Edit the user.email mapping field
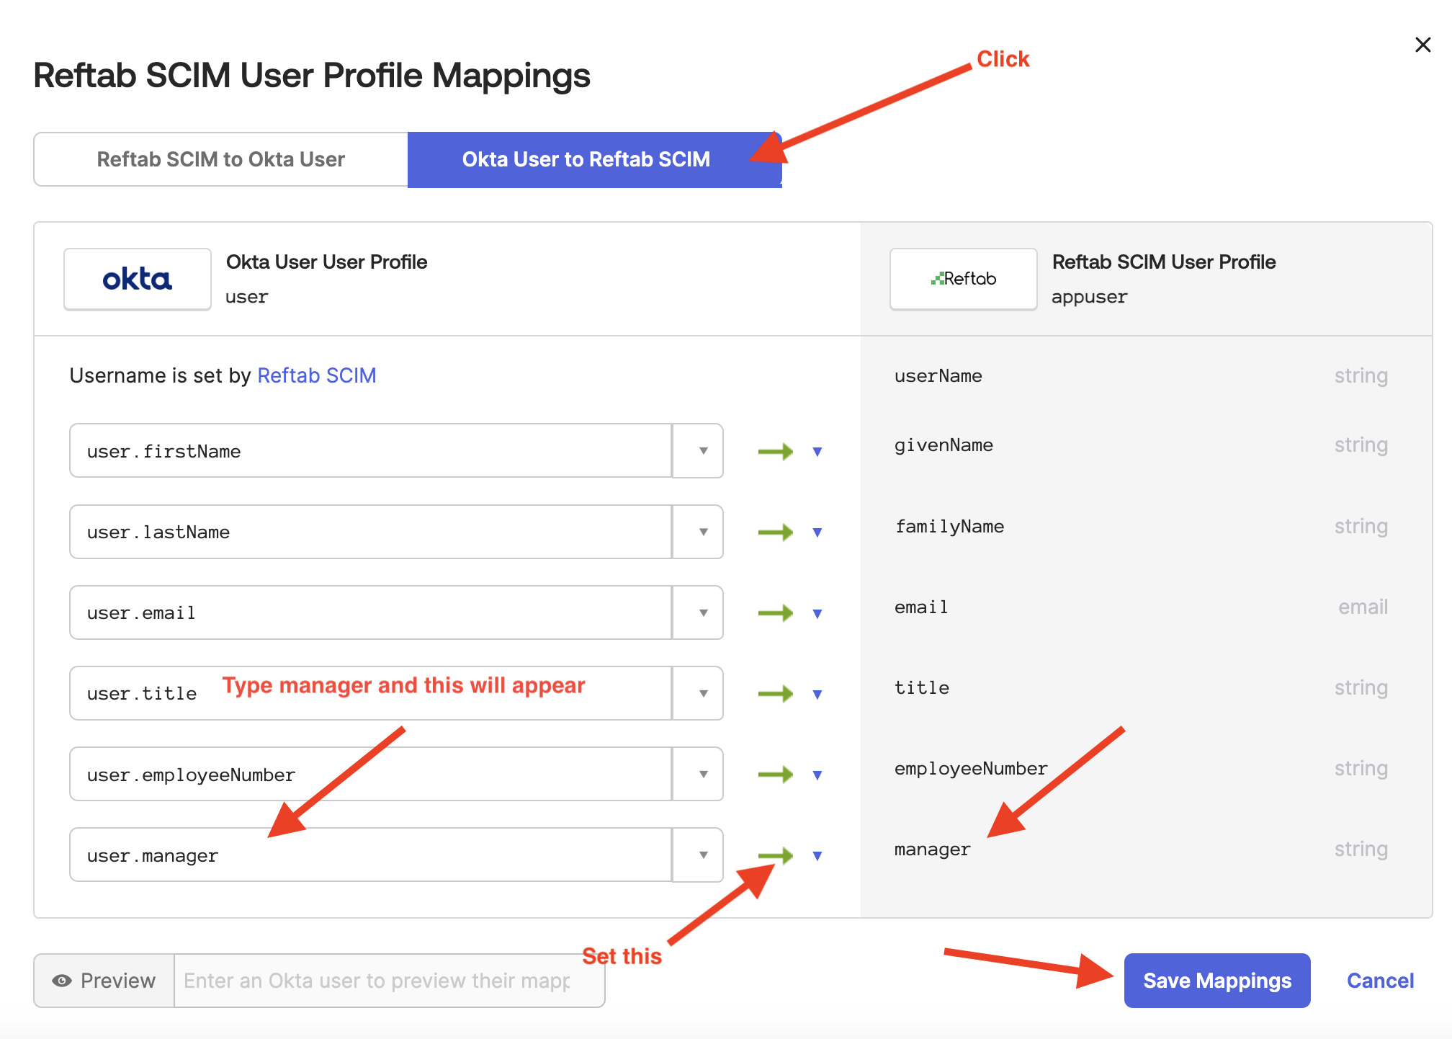The width and height of the screenshot is (1452, 1039). 370,612
